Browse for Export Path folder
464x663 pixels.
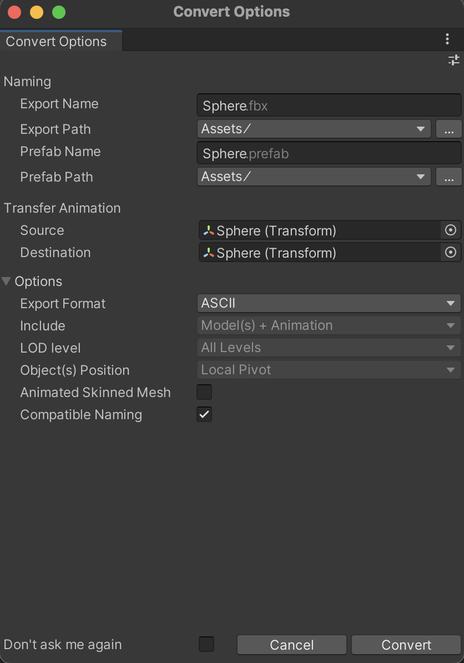click(x=449, y=129)
